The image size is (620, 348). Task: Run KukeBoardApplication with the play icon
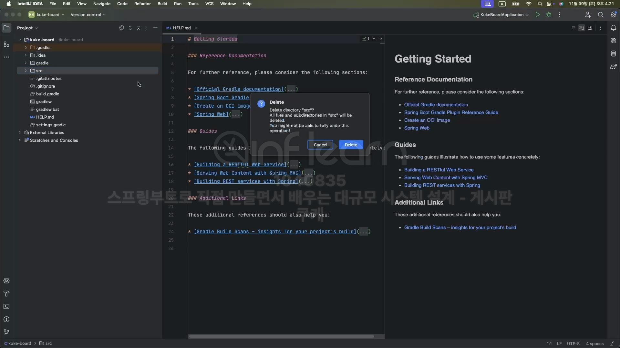[x=538, y=15]
